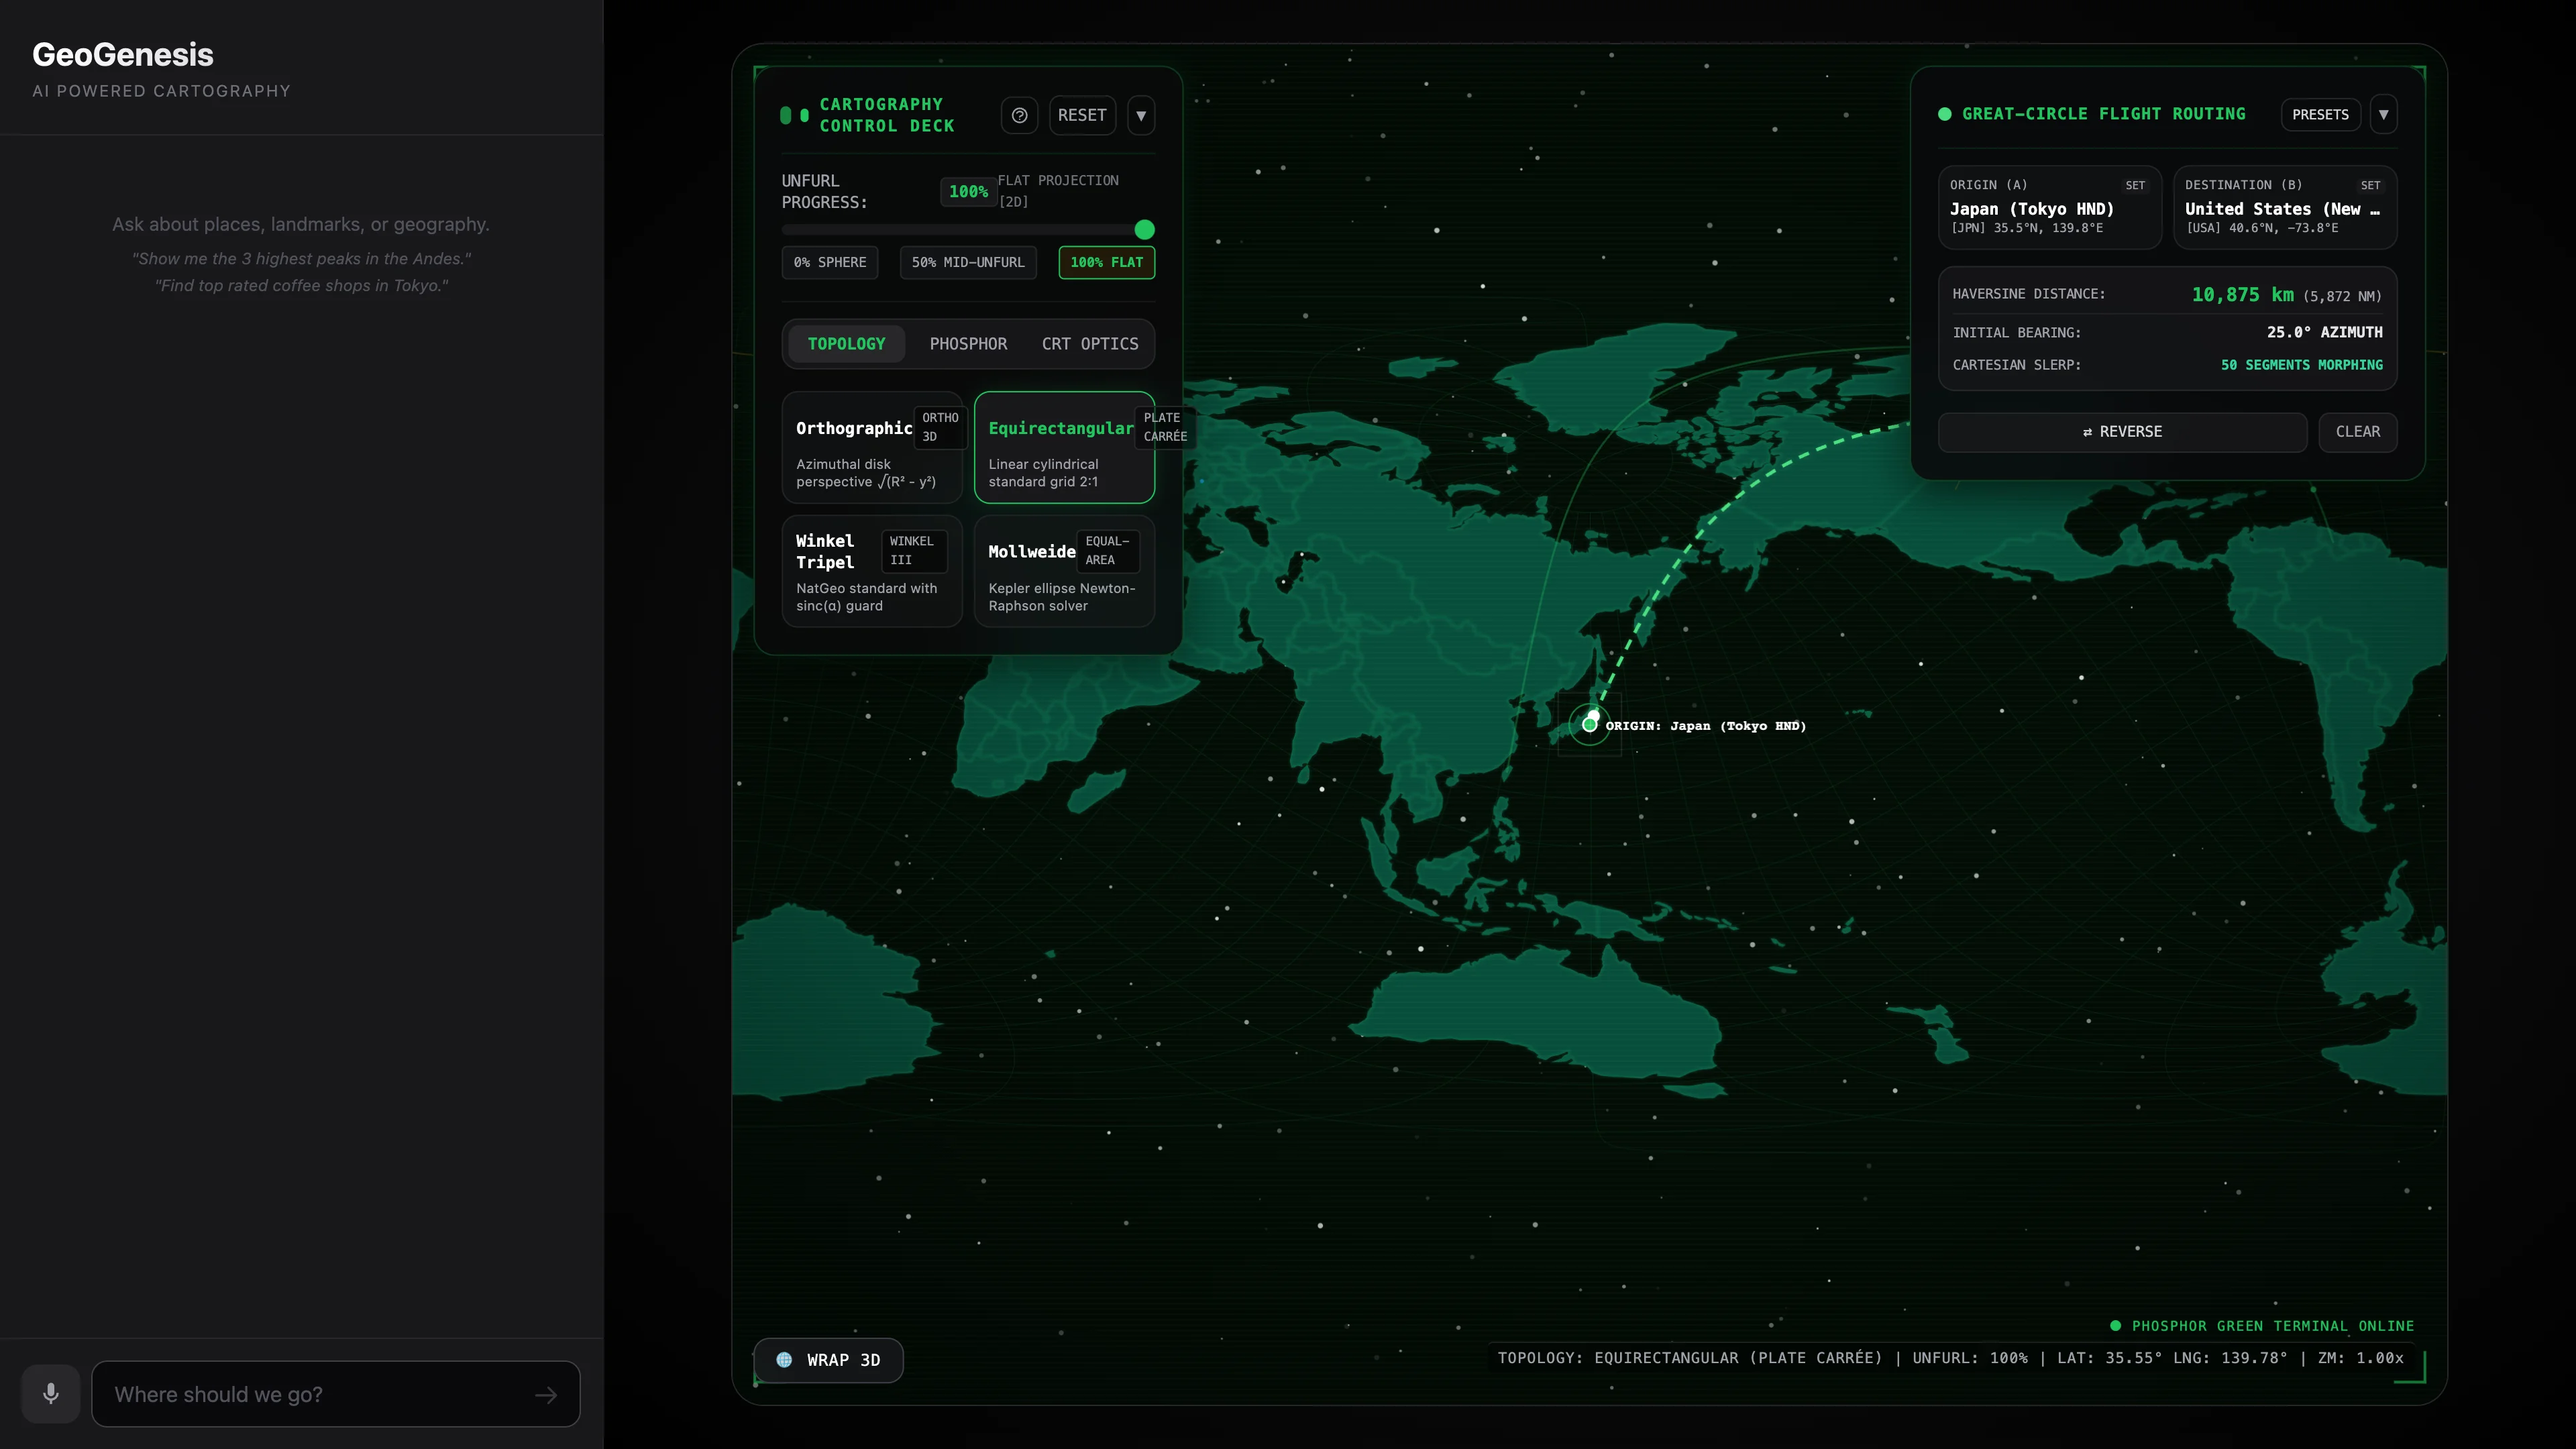Switch to the Phosphor tab
Viewport: 2576px width, 1449px height.
pyautogui.click(x=968, y=343)
